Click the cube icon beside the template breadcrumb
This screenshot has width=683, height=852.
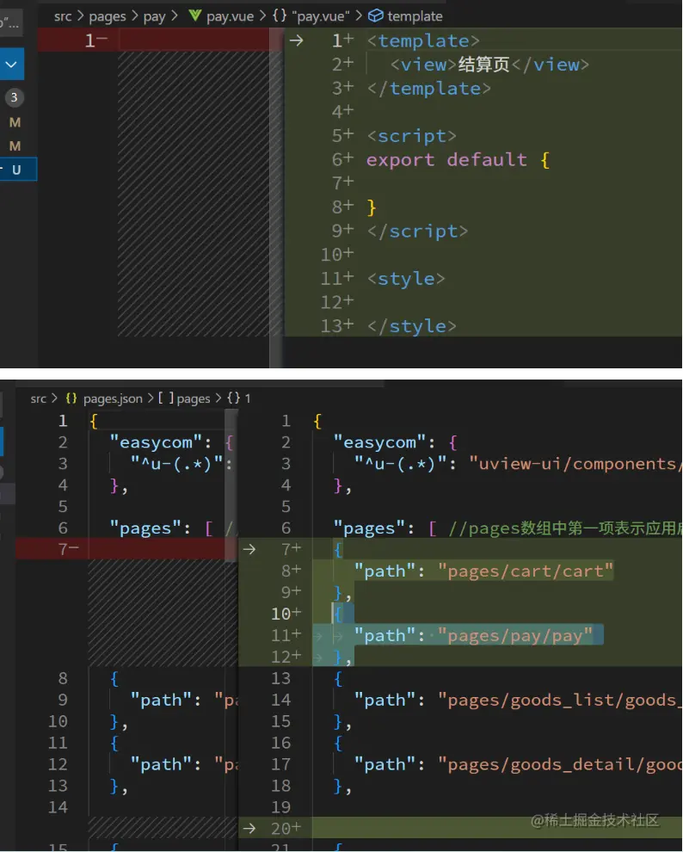pyautogui.click(x=375, y=15)
